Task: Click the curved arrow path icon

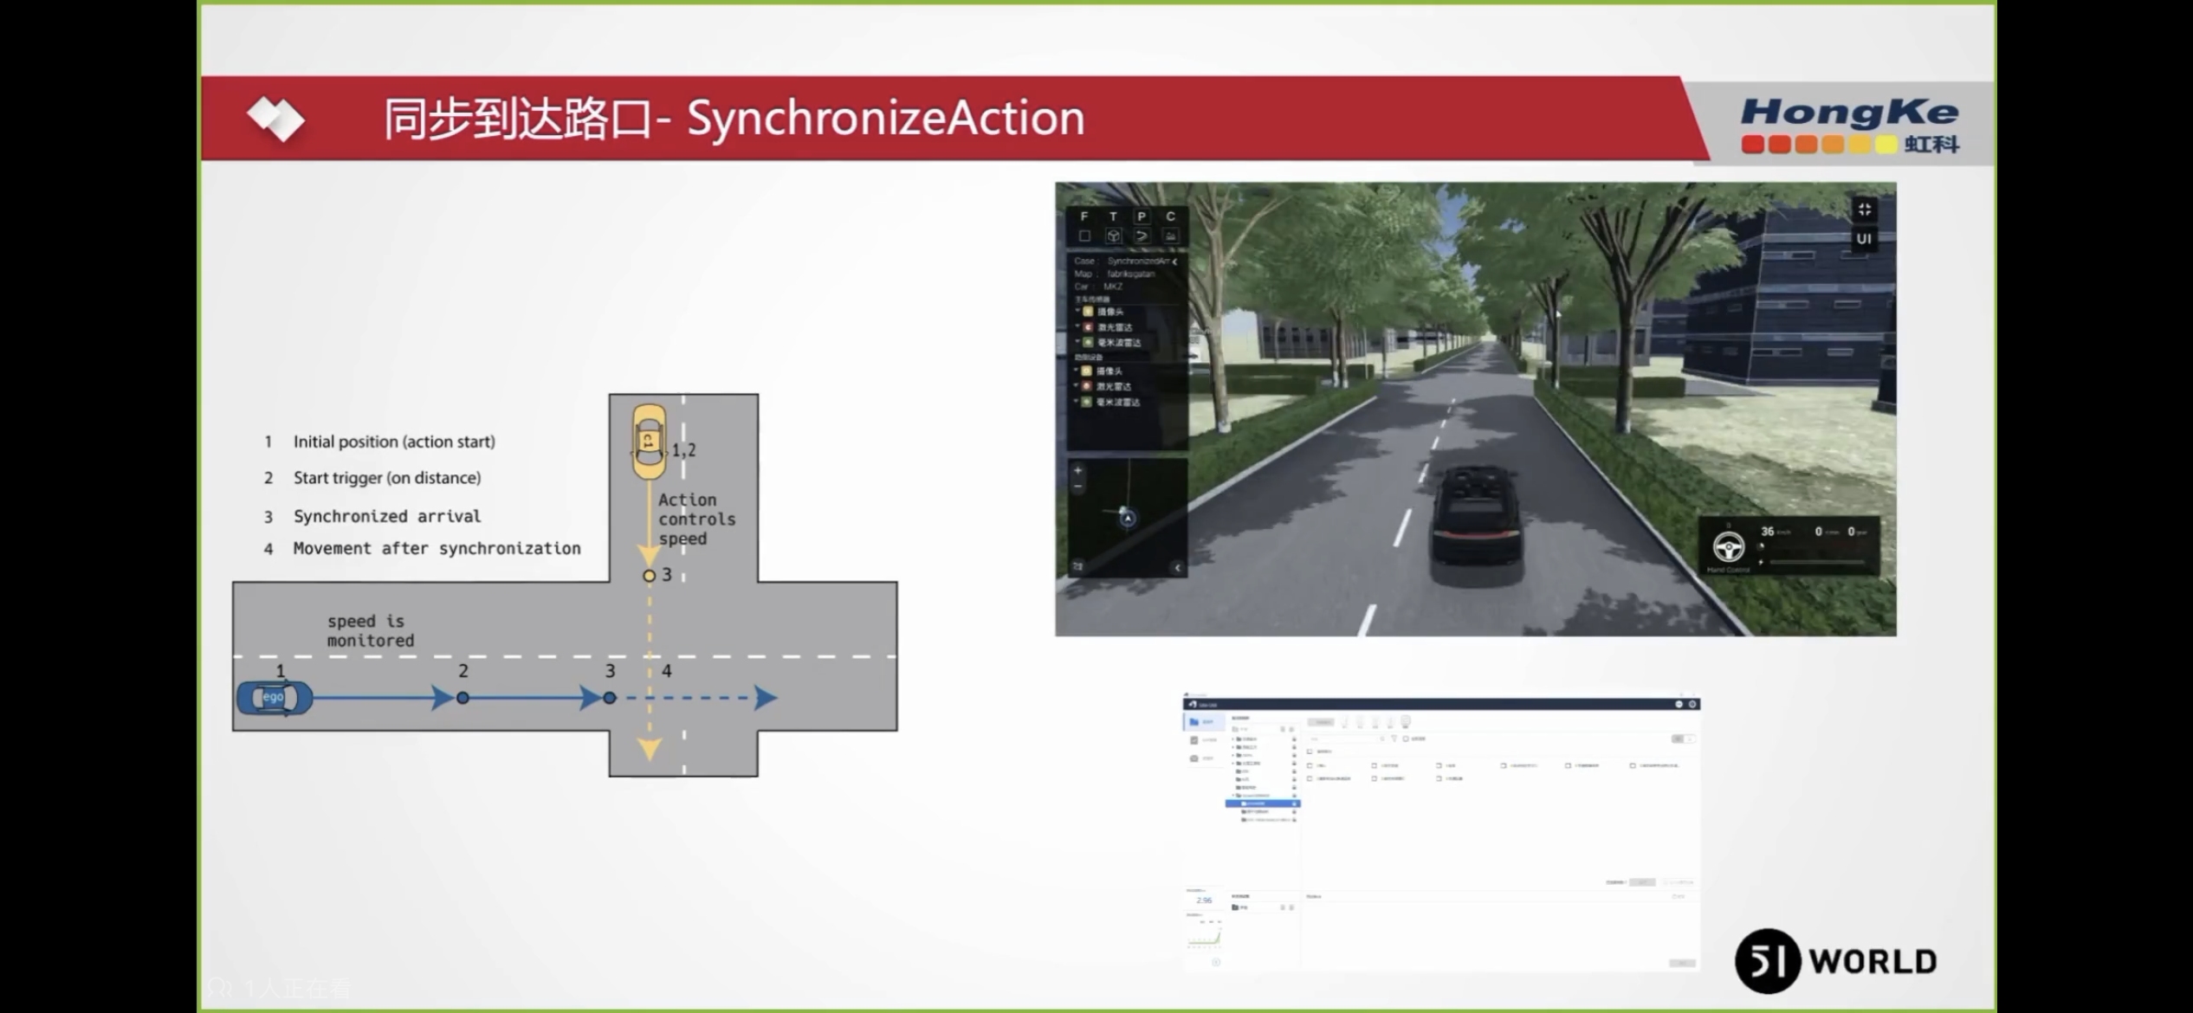Action: 1142,236
